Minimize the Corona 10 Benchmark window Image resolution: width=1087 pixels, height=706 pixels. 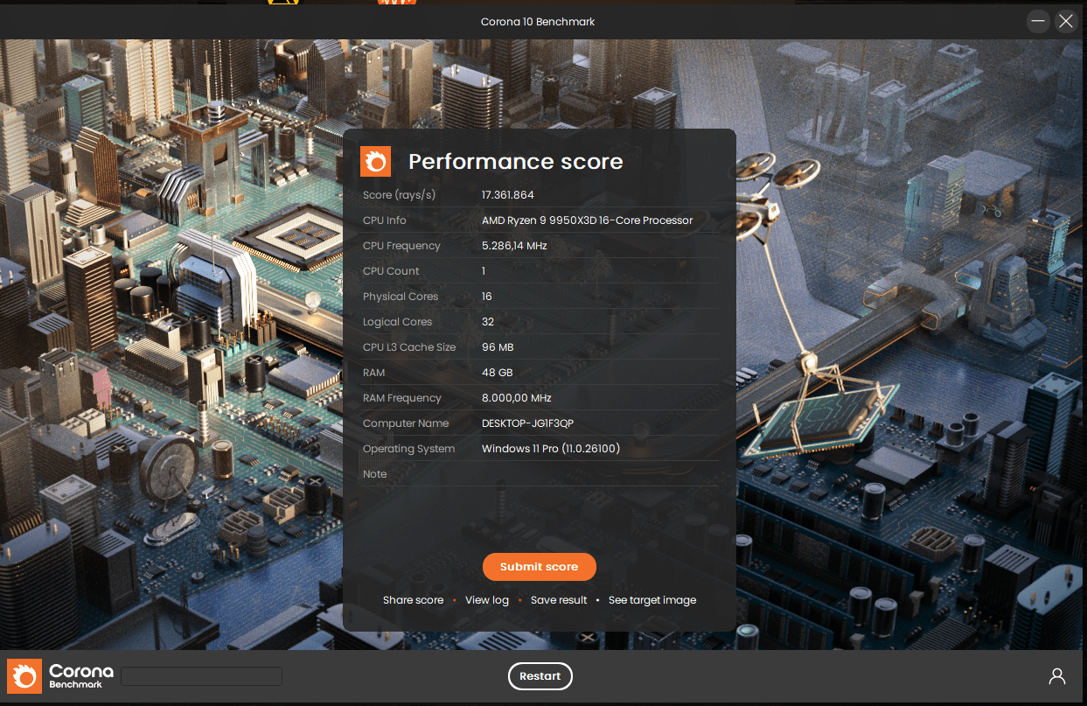point(1038,21)
